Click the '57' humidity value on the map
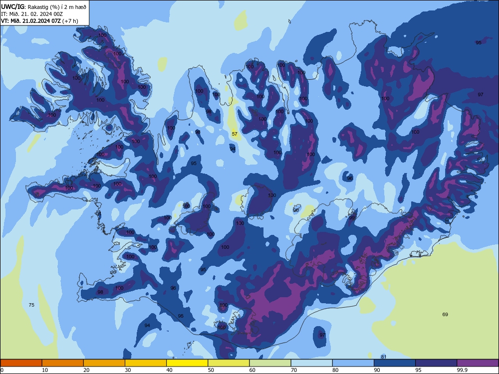This screenshot has width=499, height=374. [235, 134]
